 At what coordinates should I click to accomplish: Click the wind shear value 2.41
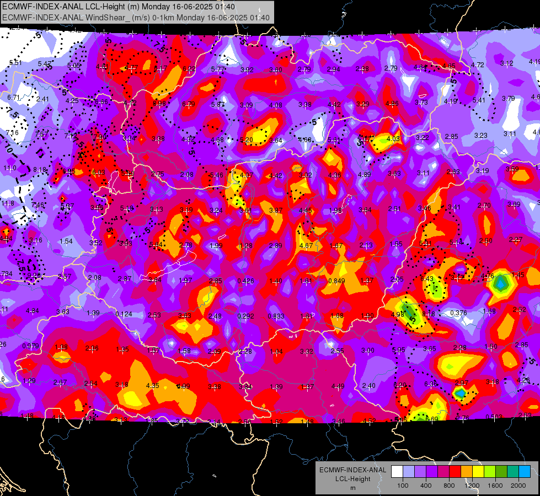coord(42,99)
